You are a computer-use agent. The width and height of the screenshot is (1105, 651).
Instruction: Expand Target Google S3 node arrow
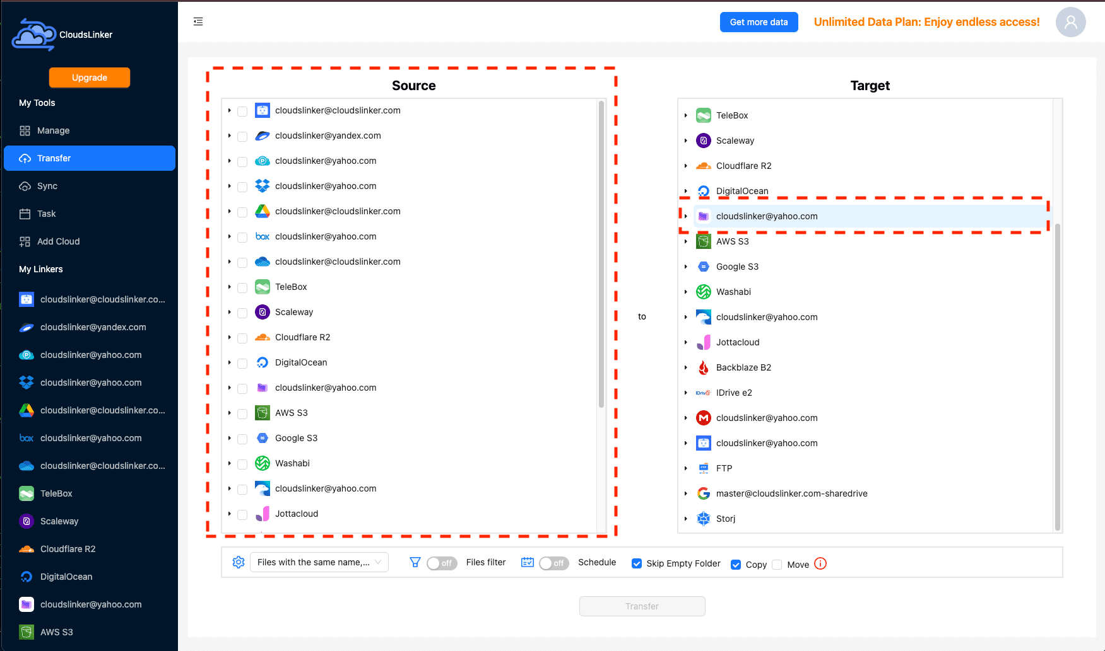pyautogui.click(x=686, y=267)
